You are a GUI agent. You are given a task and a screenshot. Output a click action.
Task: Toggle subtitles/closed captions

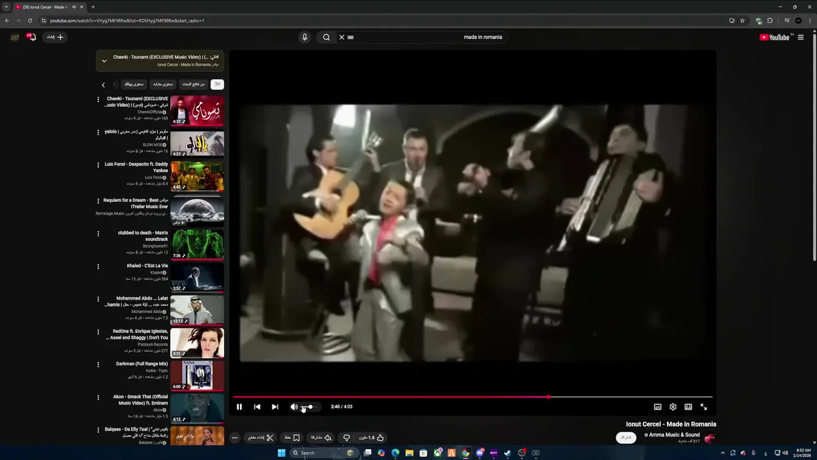pyautogui.click(x=657, y=407)
